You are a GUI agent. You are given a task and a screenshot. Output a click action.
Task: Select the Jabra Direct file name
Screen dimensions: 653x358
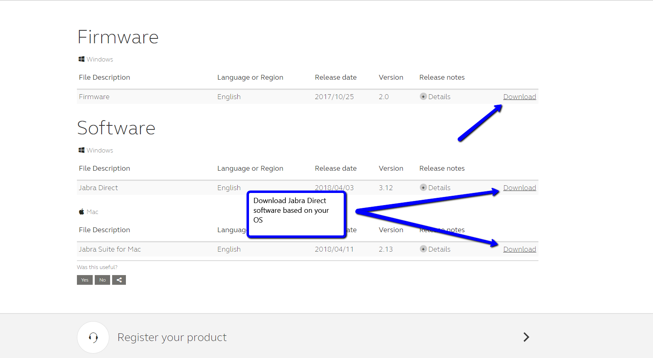(98, 188)
